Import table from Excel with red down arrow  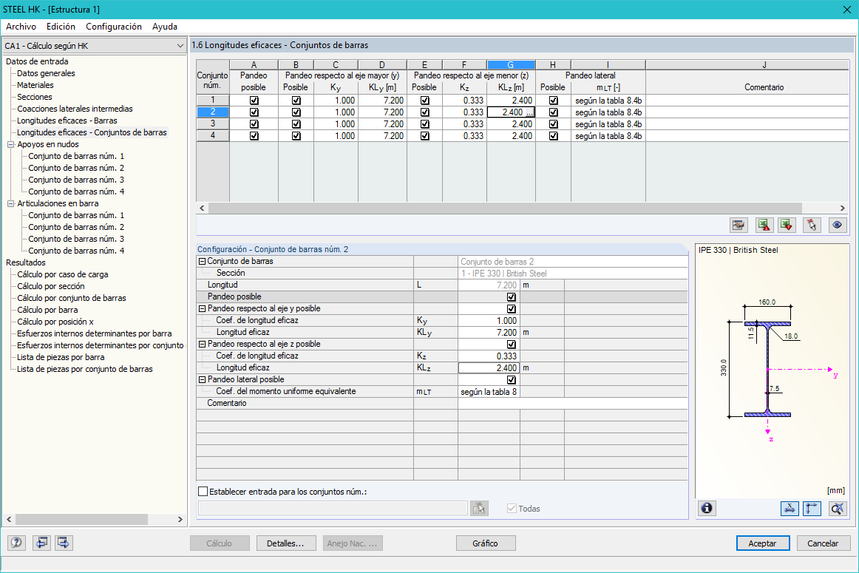pos(787,226)
